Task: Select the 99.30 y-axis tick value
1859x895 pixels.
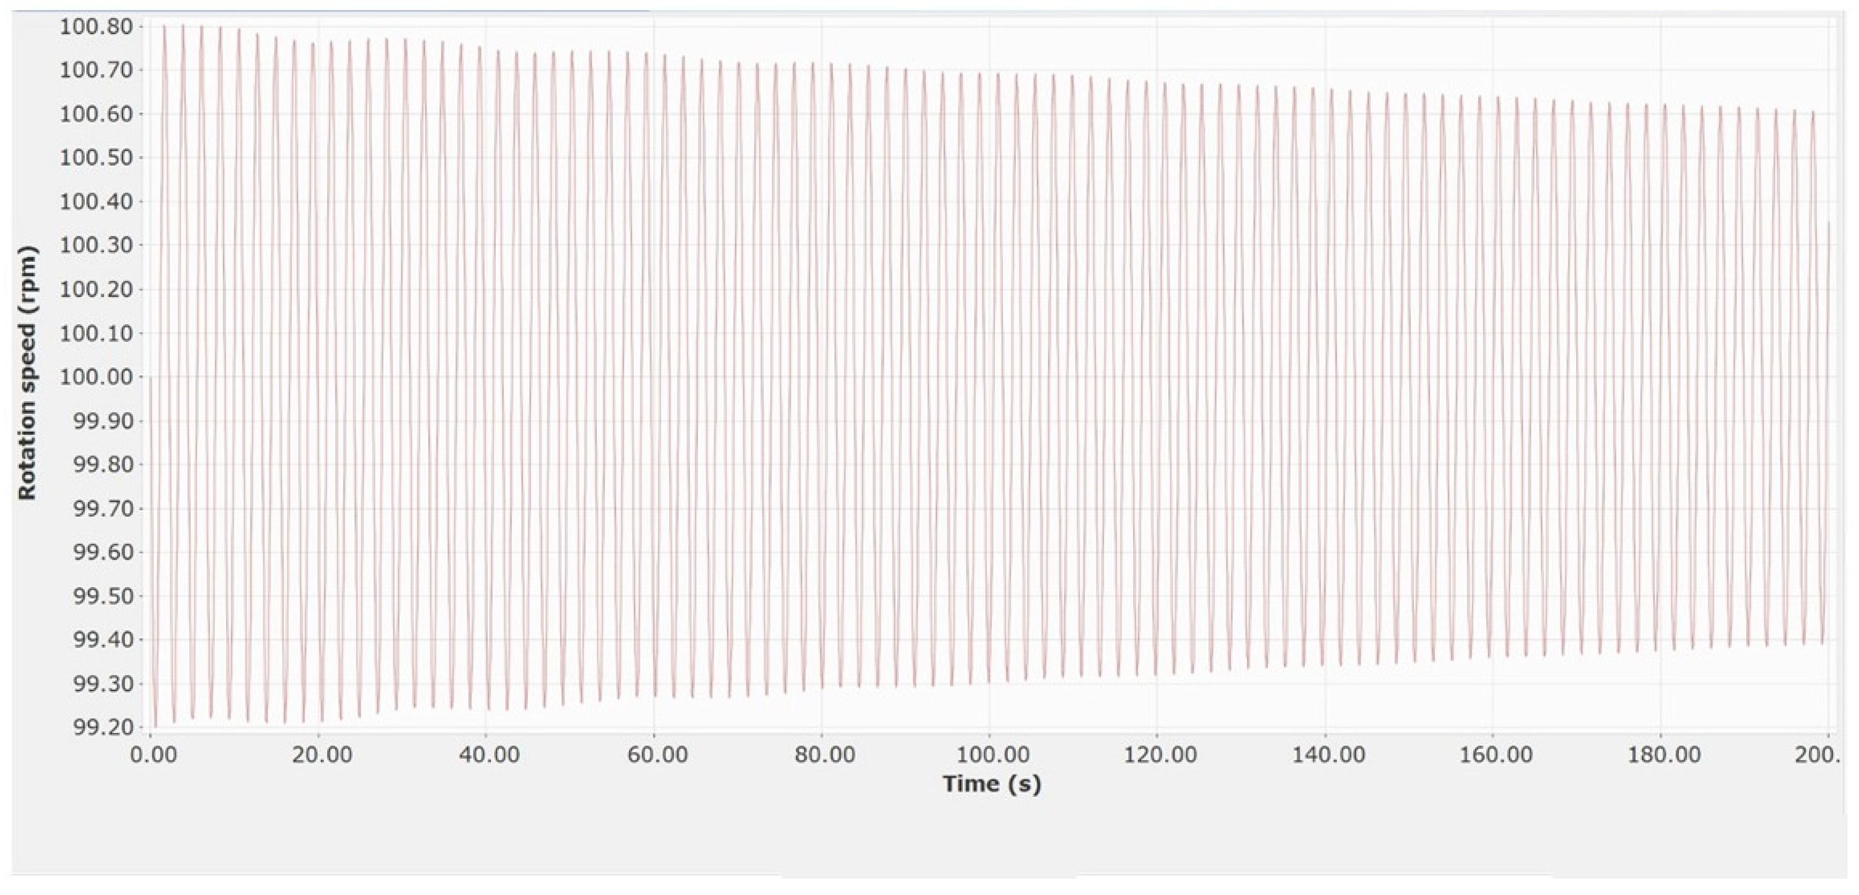Action: coord(103,684)
